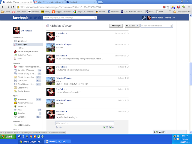The width and height of the screenshot is (192, 144).
Task: Expand the hidden bookmarks chevron
Action: pyautogui.click(x=170, y=11)
